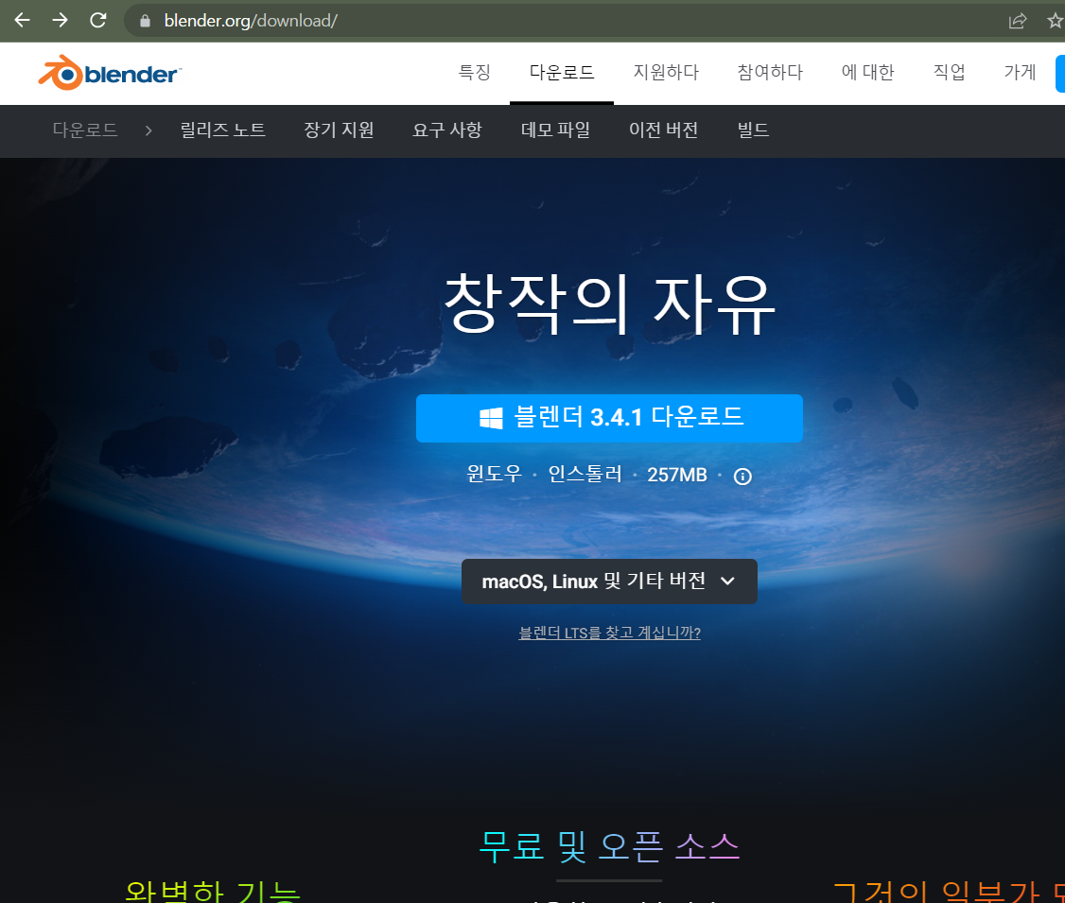This screenshot has width=1065, height=903.
Task: Click the share page icon in address bar
Action: click(x=1018, y=21)
